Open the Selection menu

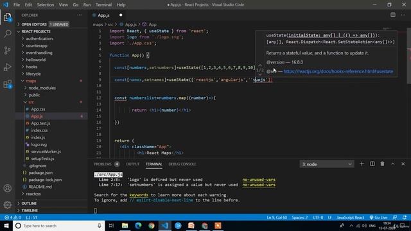point(46,4)
